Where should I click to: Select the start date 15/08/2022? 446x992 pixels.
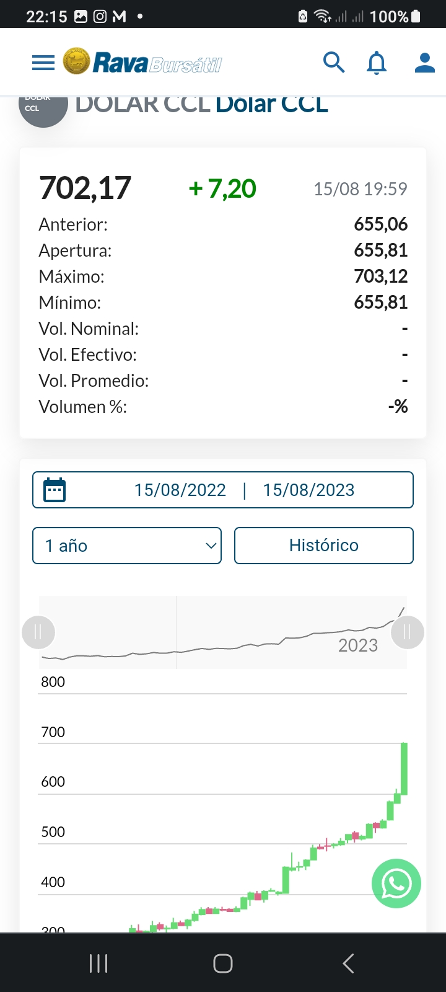(180, 490)
